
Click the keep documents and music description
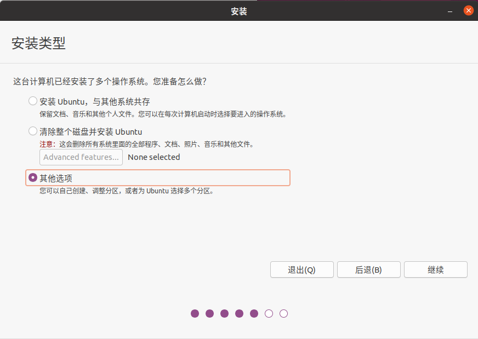[x=163, y=114]
